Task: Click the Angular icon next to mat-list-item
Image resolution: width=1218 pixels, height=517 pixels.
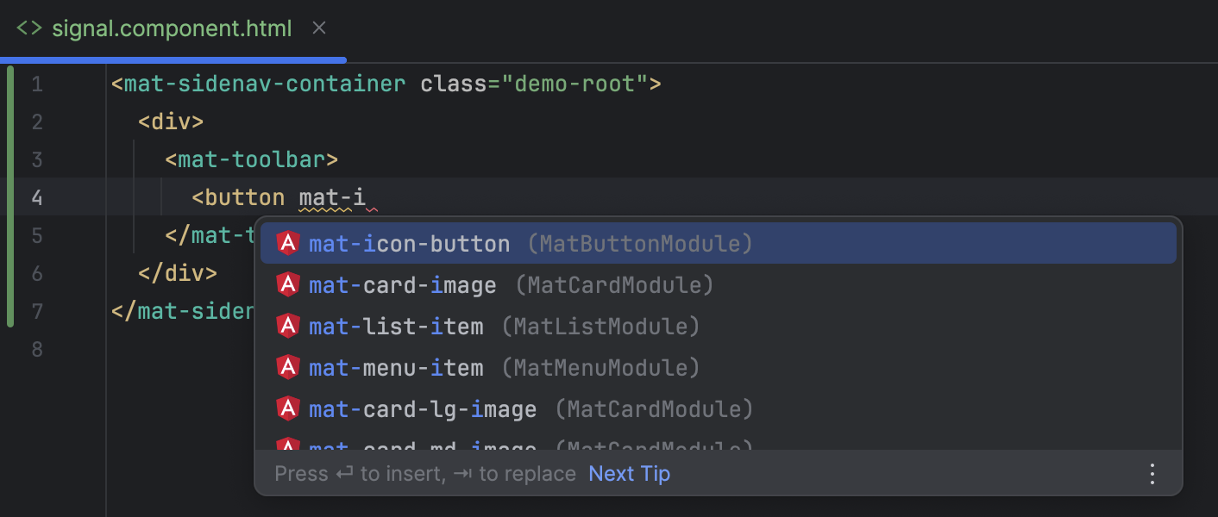Action: [288, 326]
